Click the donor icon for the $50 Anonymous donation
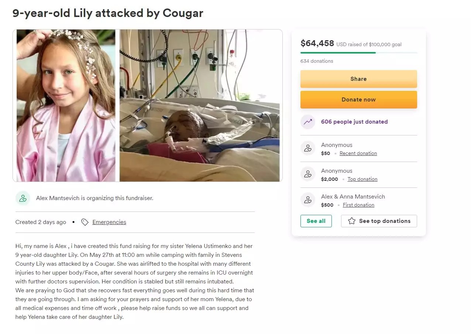Viewport: 471px width, 334px height. click(x=308, y=148)
